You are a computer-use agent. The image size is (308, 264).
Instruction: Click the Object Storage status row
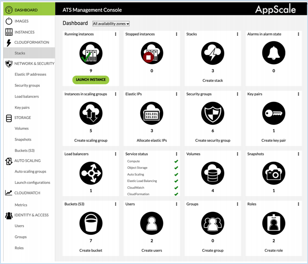tap(153, 168)
